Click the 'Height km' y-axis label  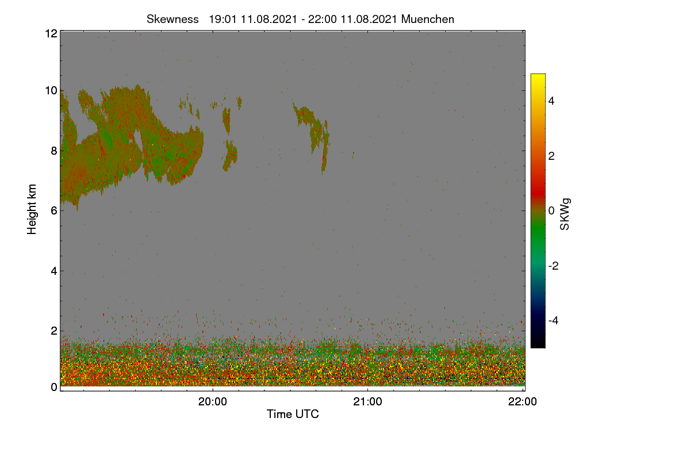click(32, 209)
